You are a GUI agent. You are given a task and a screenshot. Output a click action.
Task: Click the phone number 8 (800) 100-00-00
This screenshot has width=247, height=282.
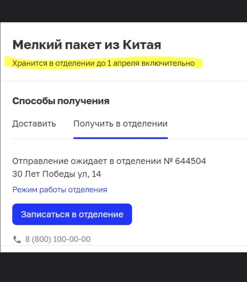pyautogui.click(x=58, y=239)
